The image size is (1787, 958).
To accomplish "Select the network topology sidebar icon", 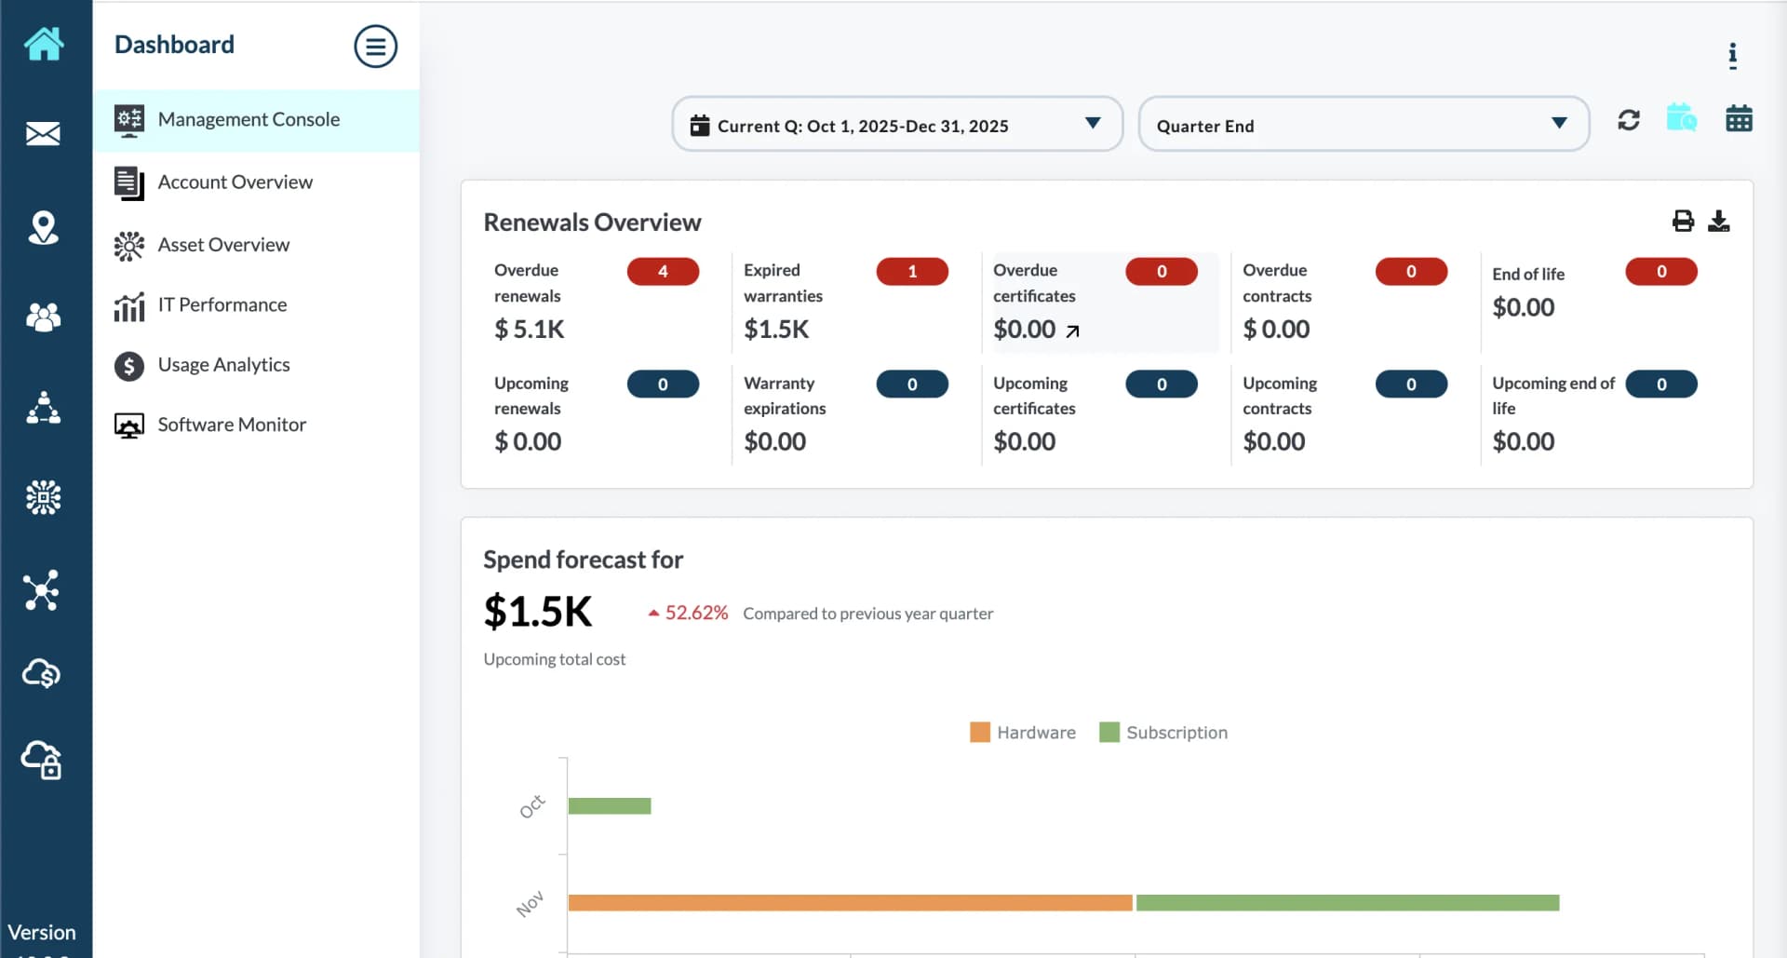I will click(x=41, y=590).
